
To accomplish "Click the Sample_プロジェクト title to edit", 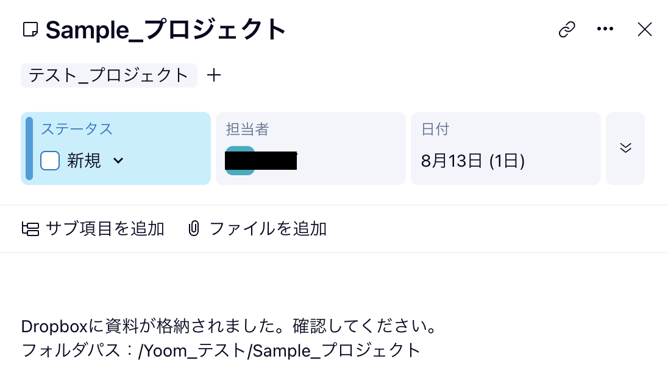I will [x=166, y=29].
